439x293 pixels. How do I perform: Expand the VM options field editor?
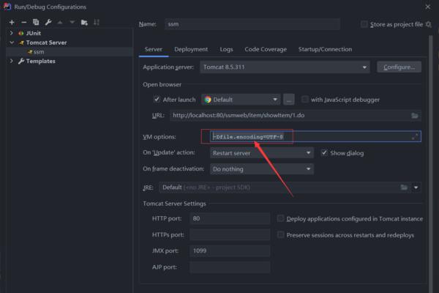[x=415, y=137]
